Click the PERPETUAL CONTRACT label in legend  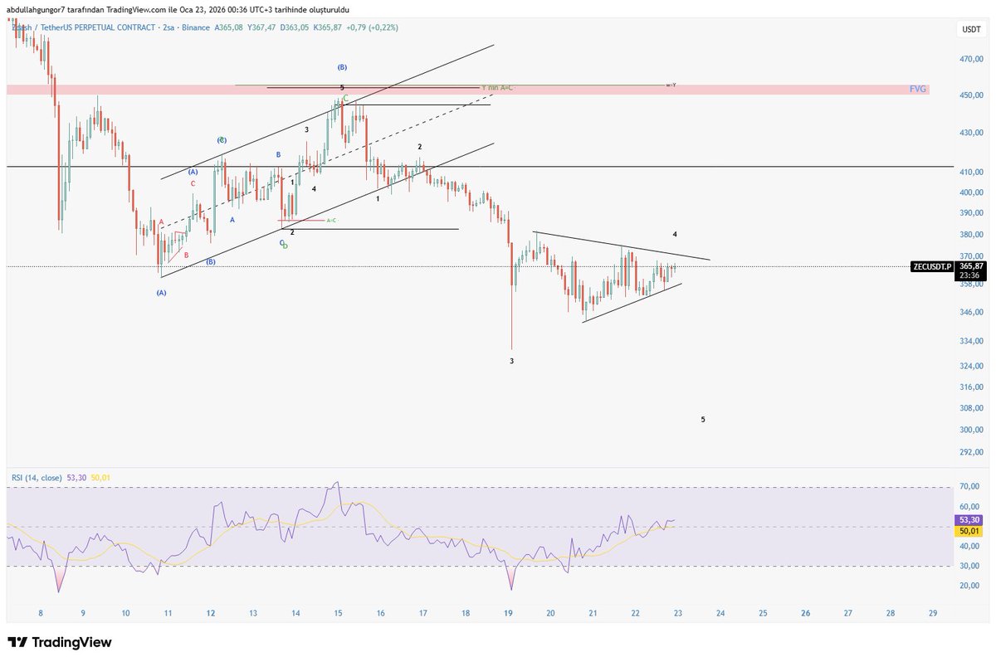coord(116,27)
